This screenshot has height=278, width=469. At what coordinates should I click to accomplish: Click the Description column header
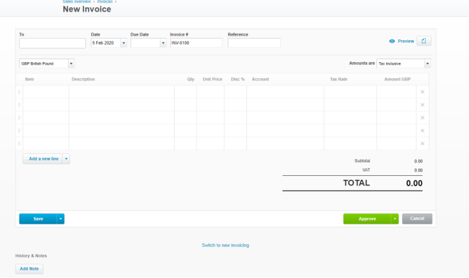(83, 80)
